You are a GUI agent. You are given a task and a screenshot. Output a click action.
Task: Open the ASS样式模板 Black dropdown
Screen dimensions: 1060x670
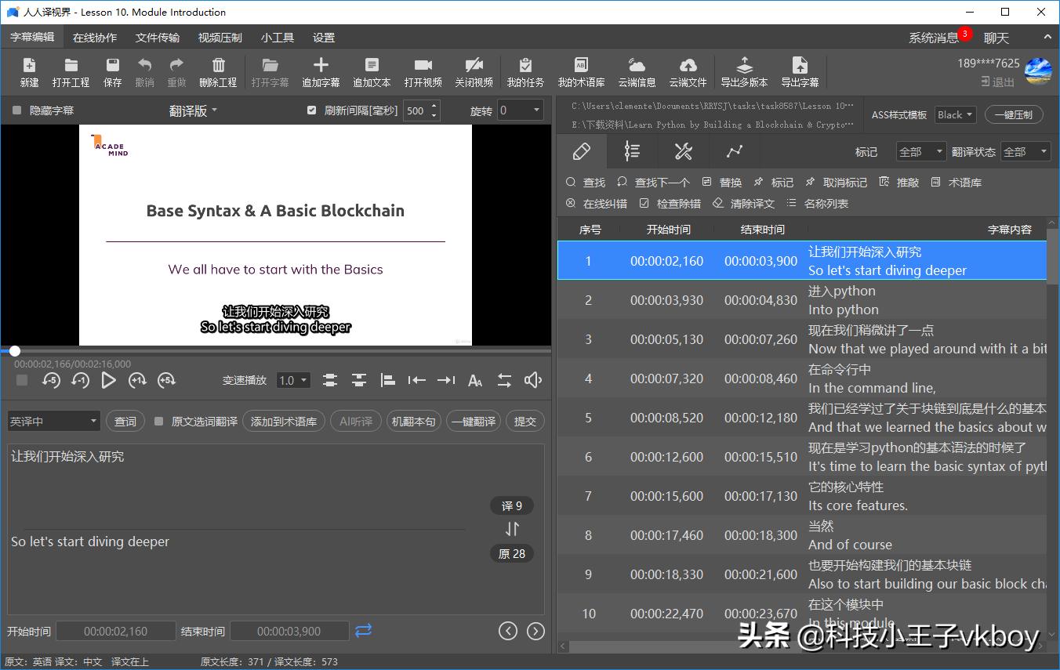(x=955, y=114)
